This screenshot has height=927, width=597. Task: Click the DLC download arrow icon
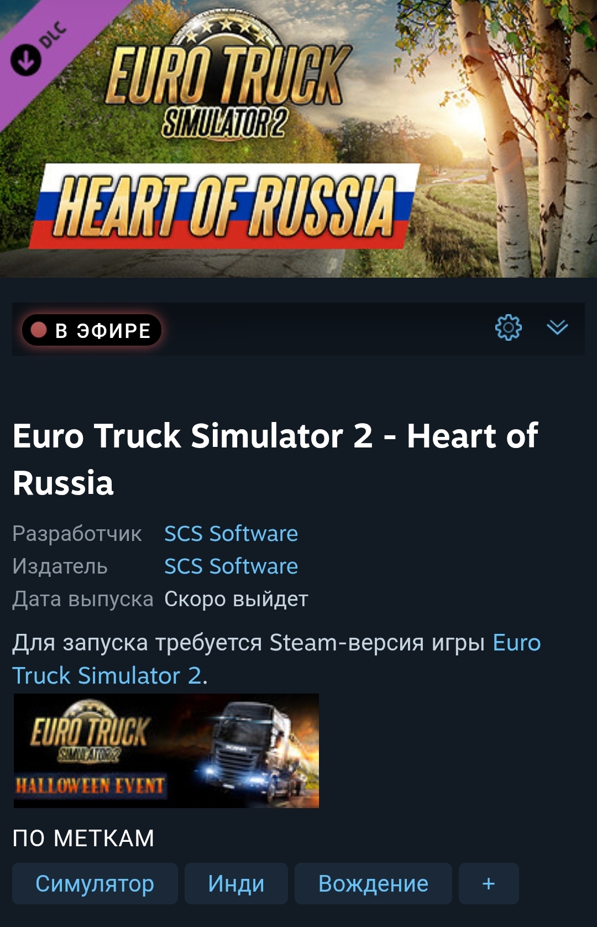[x=26, y=60]
